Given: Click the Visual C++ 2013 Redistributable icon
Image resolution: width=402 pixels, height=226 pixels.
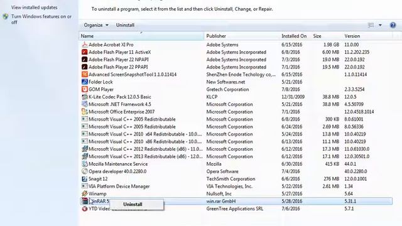Looking at the screenshot, I should pos(85,156).
